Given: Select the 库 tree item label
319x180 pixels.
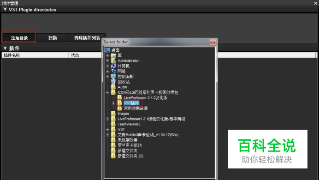Looking at the screenshot, I should pos(120,55).
